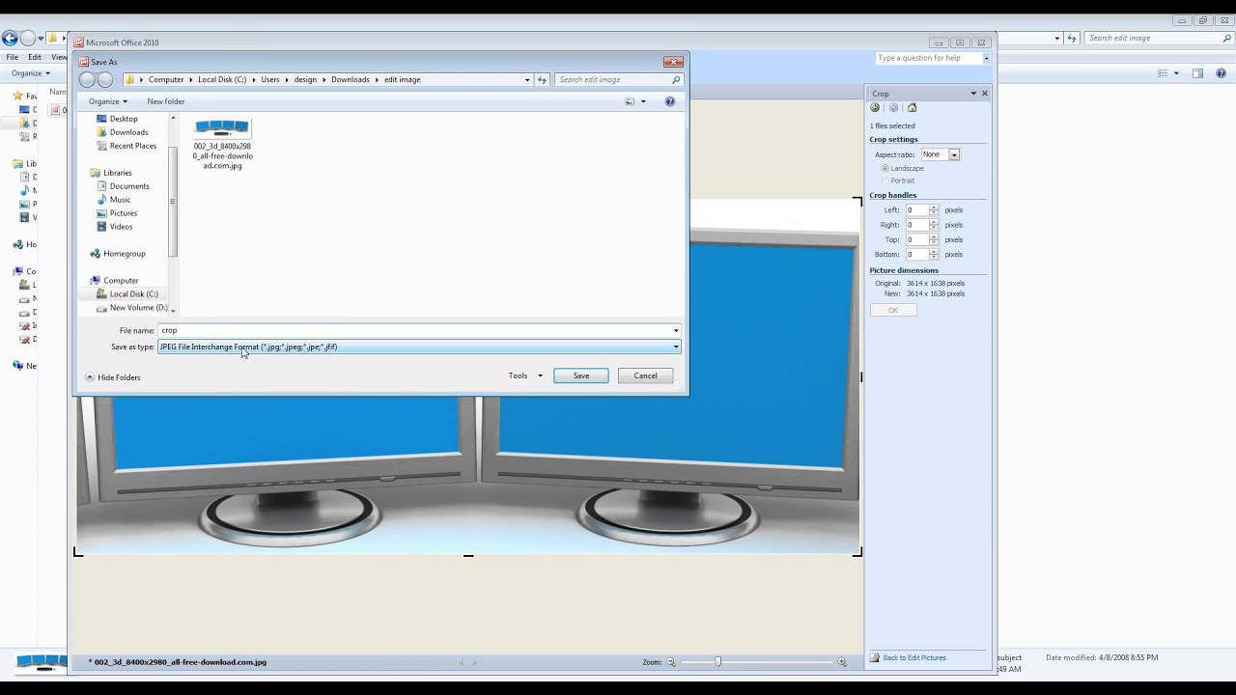
Task: Open the Save as type dropdown
Action: 676,347
